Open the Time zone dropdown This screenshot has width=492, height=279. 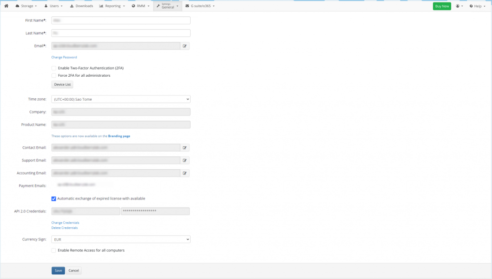[x=121, y=99]
